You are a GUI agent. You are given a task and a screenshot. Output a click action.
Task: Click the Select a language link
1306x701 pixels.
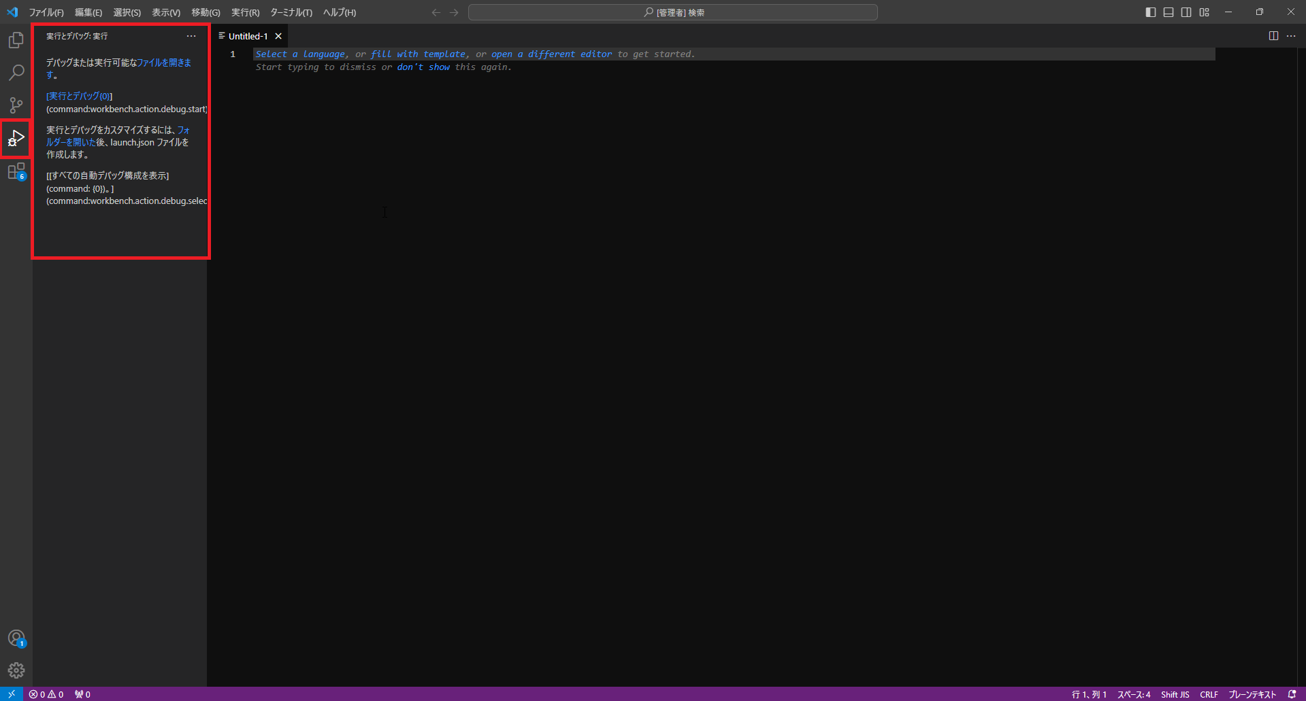(x=300, y=54)
